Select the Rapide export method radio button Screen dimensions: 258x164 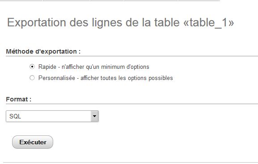32,67
